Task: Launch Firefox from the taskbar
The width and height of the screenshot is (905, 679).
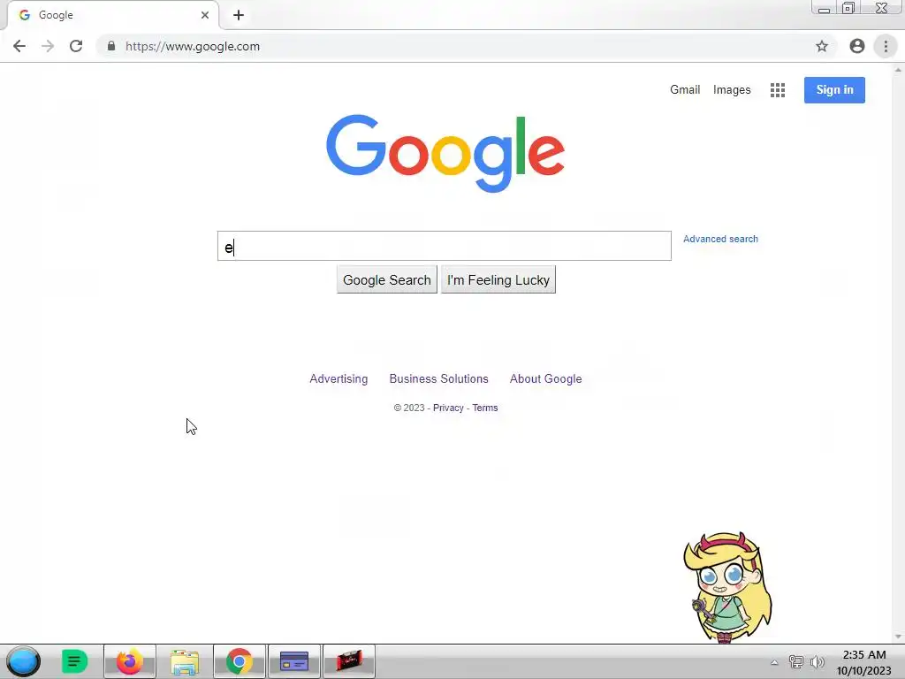Action: point(130,661)
